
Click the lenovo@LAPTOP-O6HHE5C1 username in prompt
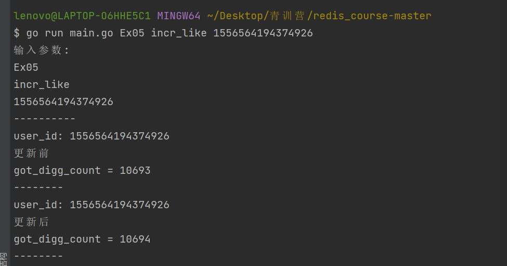(82, 16)
